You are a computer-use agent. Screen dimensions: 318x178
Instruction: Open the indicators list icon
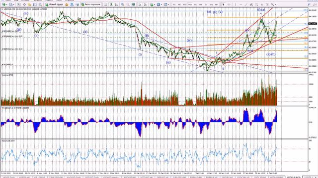point(152,4)
